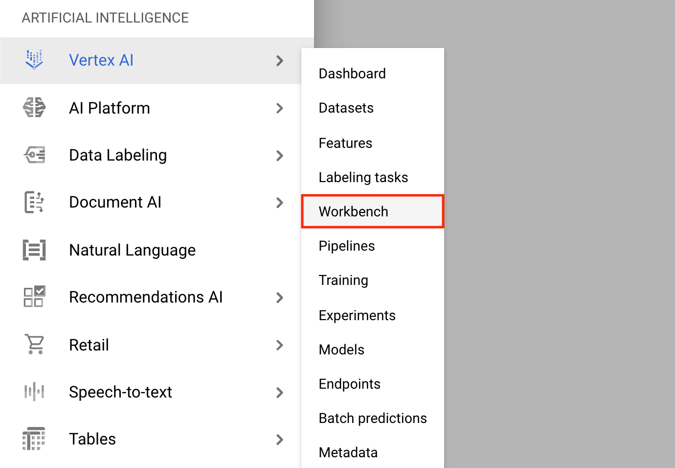Expand the AI Platform submenu arrow
This screenshot has width=675, height=468.
(280, 108)
